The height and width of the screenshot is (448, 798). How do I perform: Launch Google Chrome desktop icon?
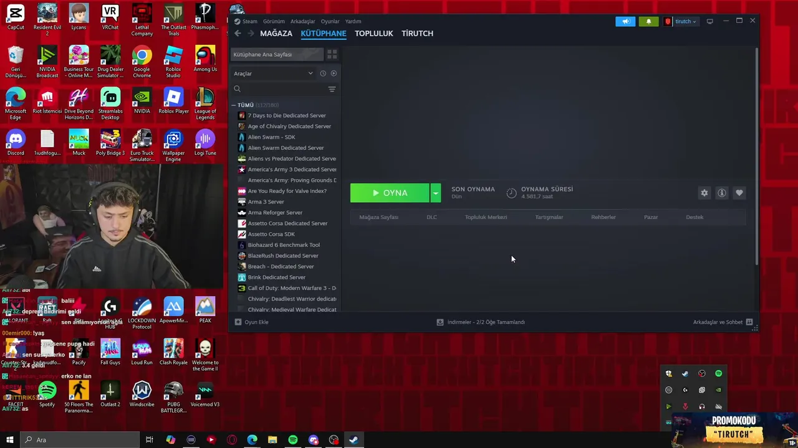pyautogui.click(x=142, y=62)
